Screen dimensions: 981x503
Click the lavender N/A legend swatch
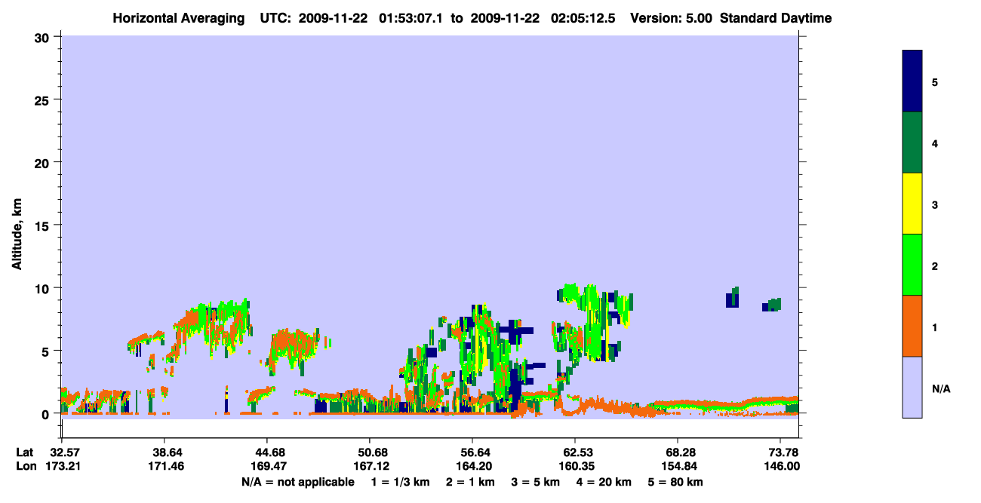point(912,387)
